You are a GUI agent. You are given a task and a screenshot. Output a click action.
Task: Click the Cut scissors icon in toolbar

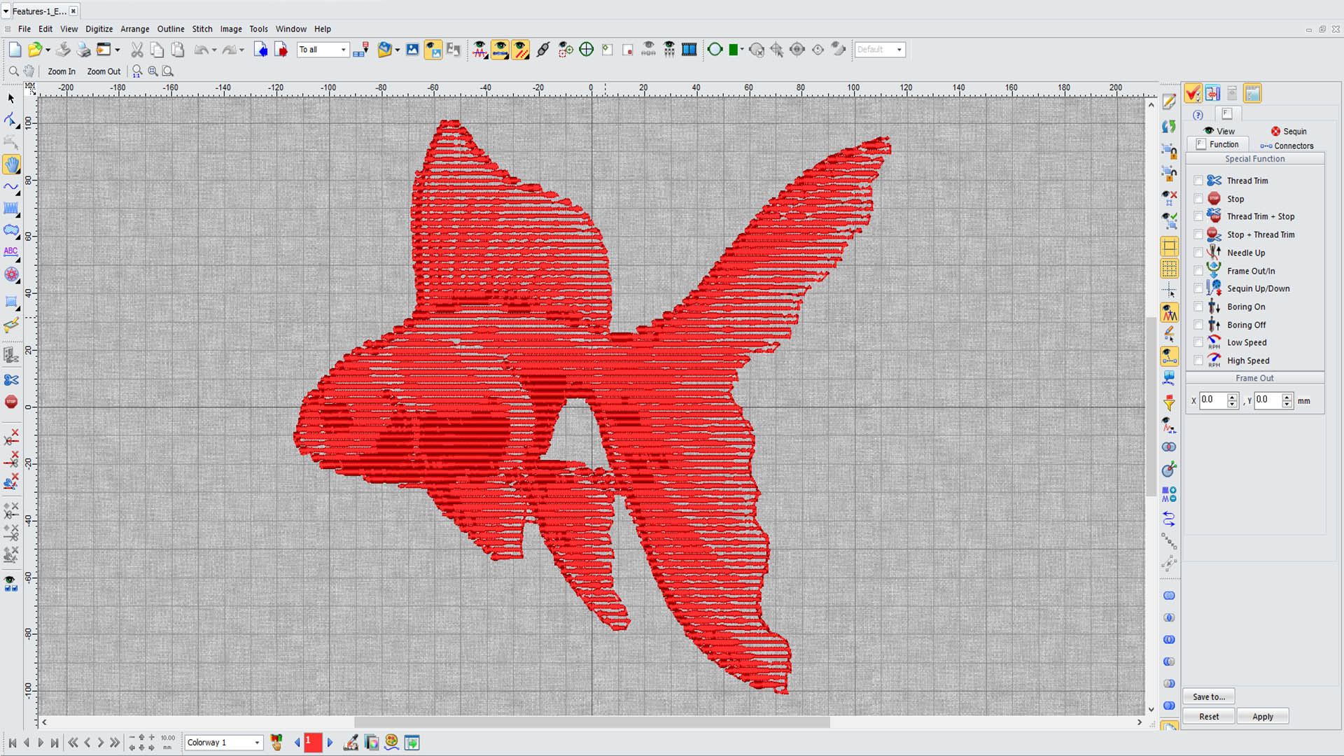(136, 50)
